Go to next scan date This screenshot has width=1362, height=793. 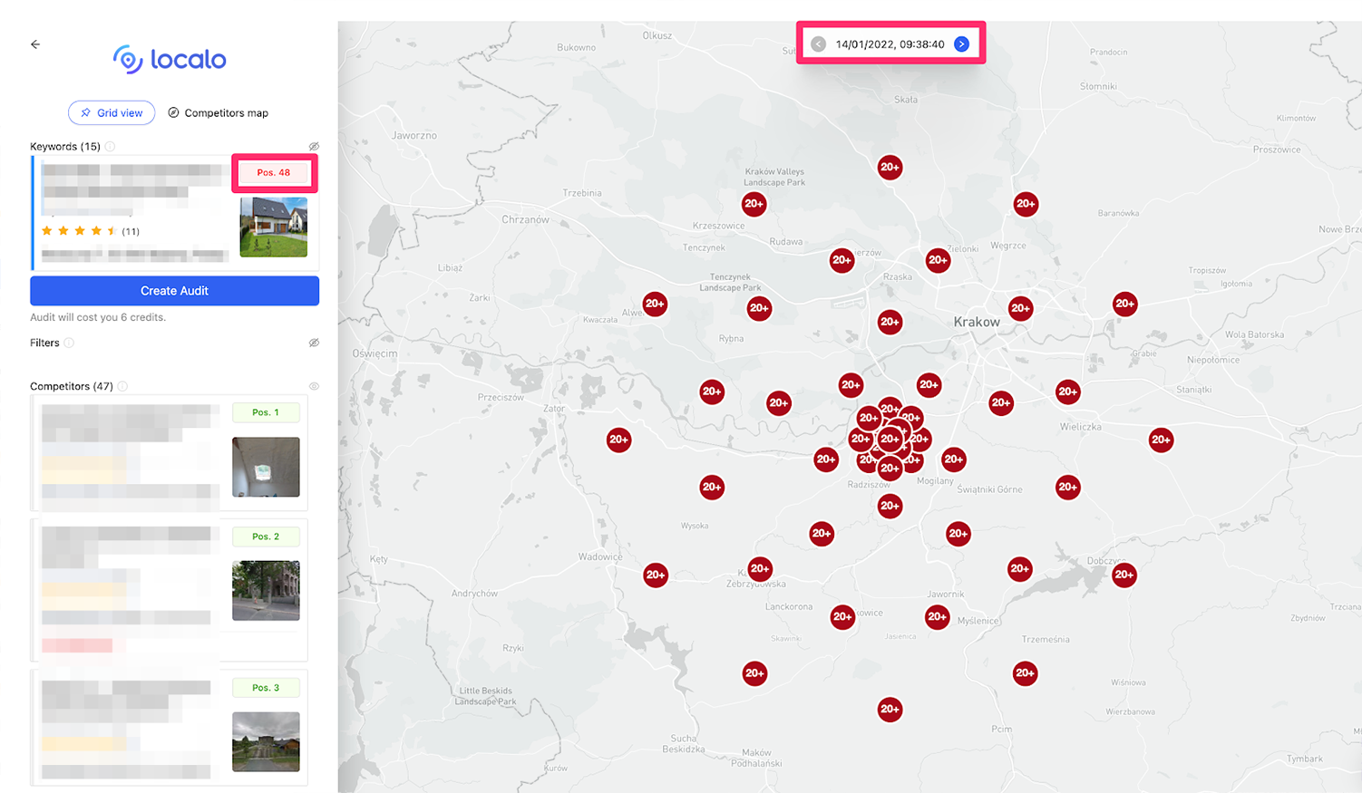tap(961, 44)
